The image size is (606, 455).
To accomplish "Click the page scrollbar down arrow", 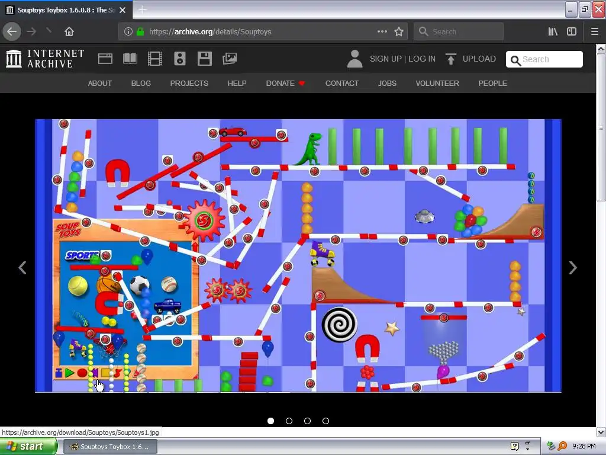I will click(x=601, y=432).
